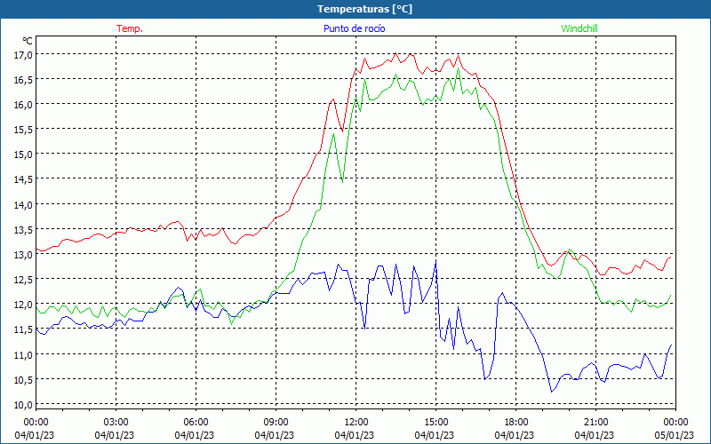Select the red "Temp." legend label
This screenshot has height=444, width=711.
point(130,28)
